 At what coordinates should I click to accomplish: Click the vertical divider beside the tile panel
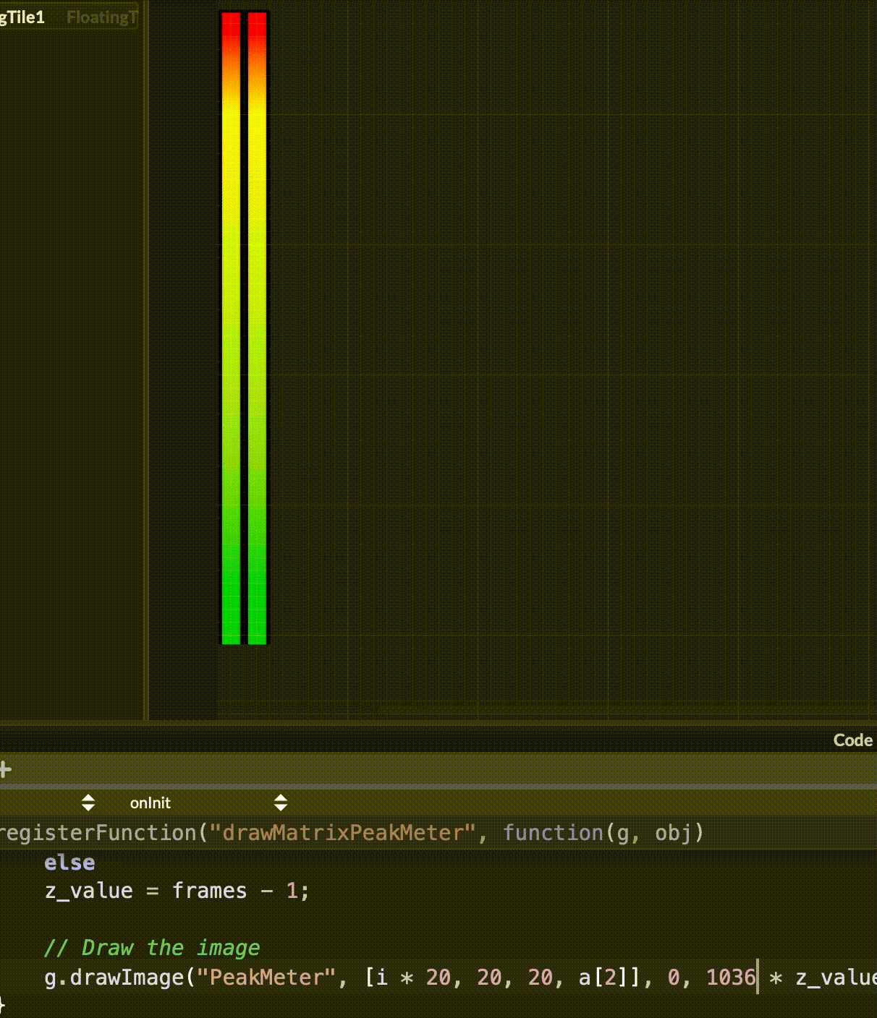click(146, 362)
